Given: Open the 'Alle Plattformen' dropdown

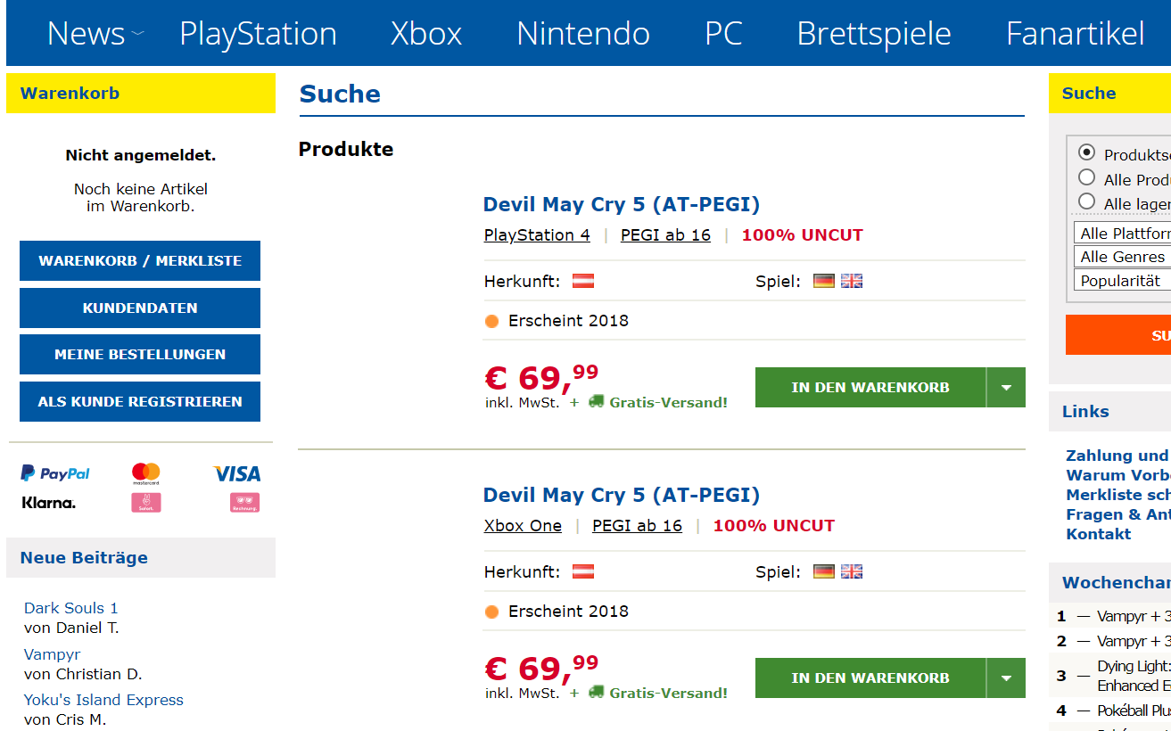Looking at the screenshot, I should (1124, 234).
